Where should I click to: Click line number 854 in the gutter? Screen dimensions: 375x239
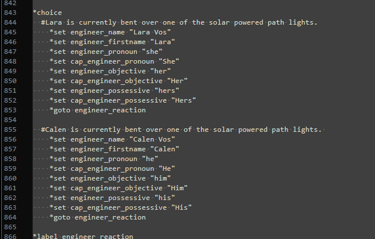click(9, 120)
